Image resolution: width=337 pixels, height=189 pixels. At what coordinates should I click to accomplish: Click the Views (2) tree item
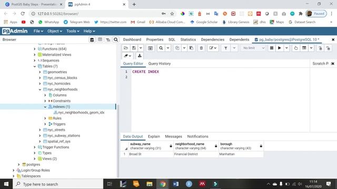(x=49, y=159)
